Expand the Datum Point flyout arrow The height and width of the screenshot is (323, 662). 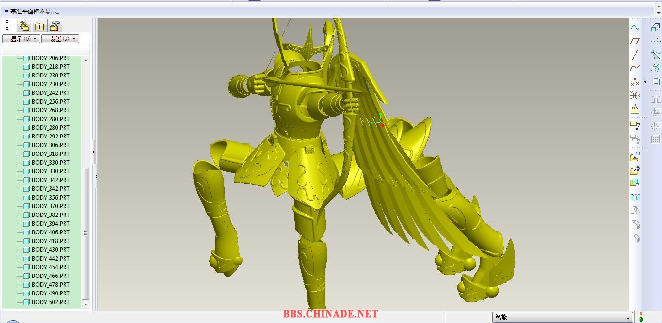645,82
